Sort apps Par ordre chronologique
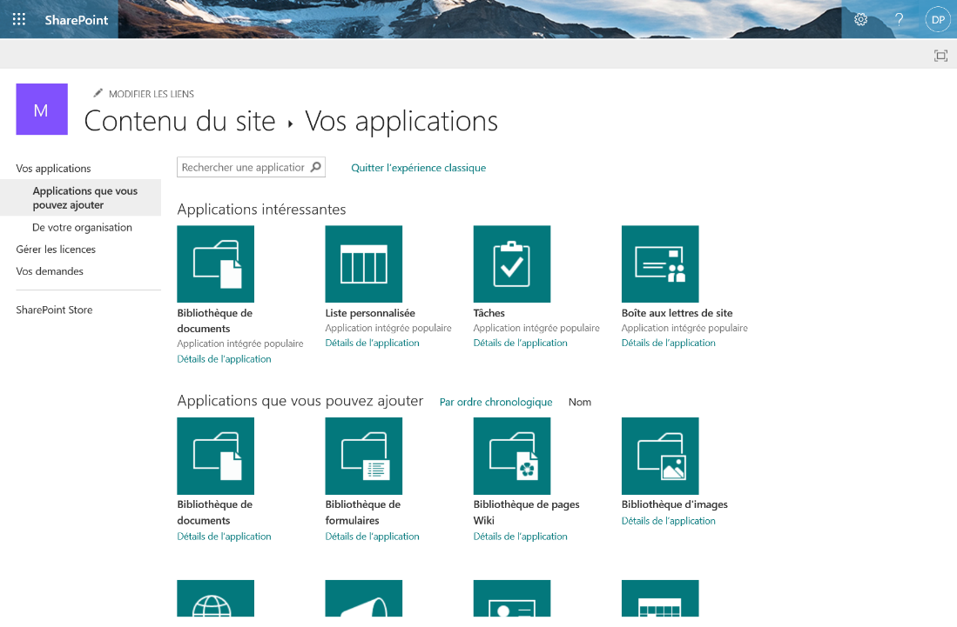The width and height of the screenshot is (957, 627). click(496, 402)
